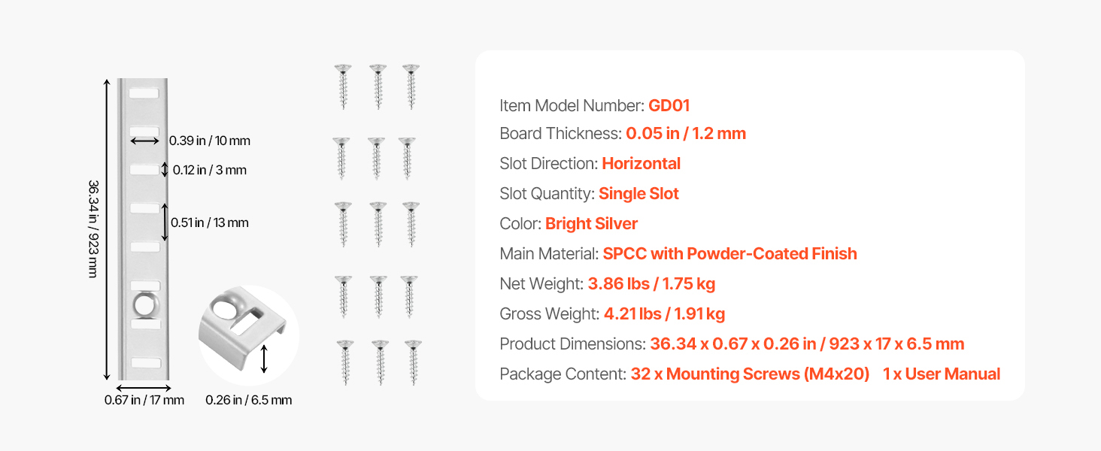Click the 0.26 in / 6.5 mm label
Viewport: 1101px width, 451px height.
click(249, 401)
